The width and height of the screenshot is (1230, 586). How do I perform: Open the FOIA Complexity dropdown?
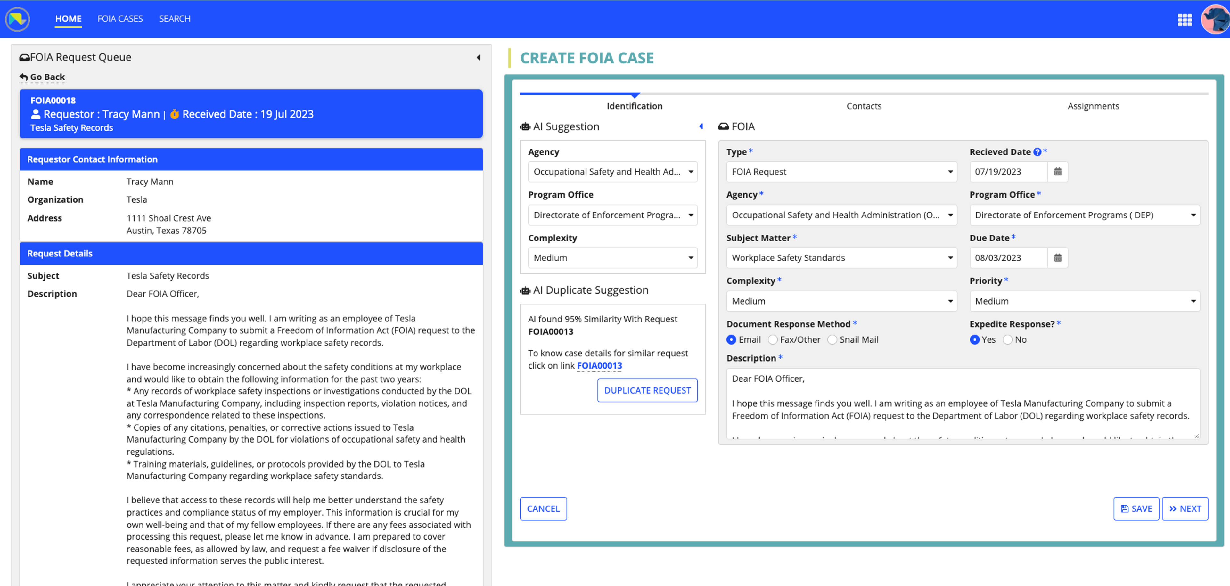[x=841, y=301]
